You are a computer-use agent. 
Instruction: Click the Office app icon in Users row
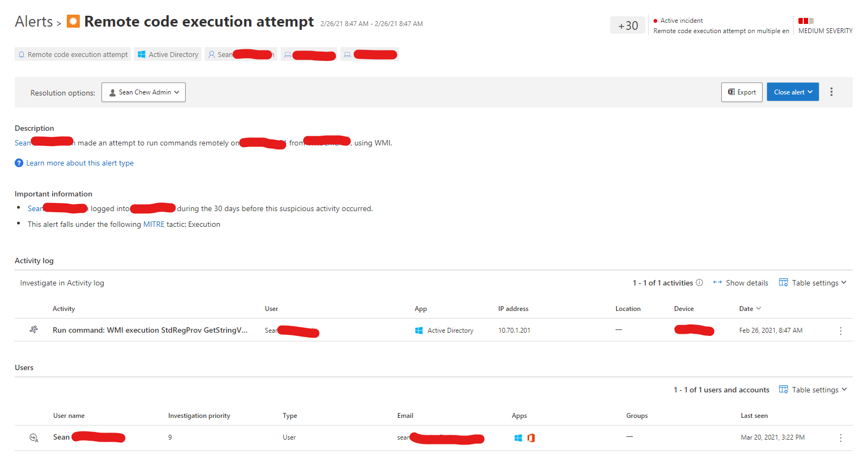coord(531,438)
